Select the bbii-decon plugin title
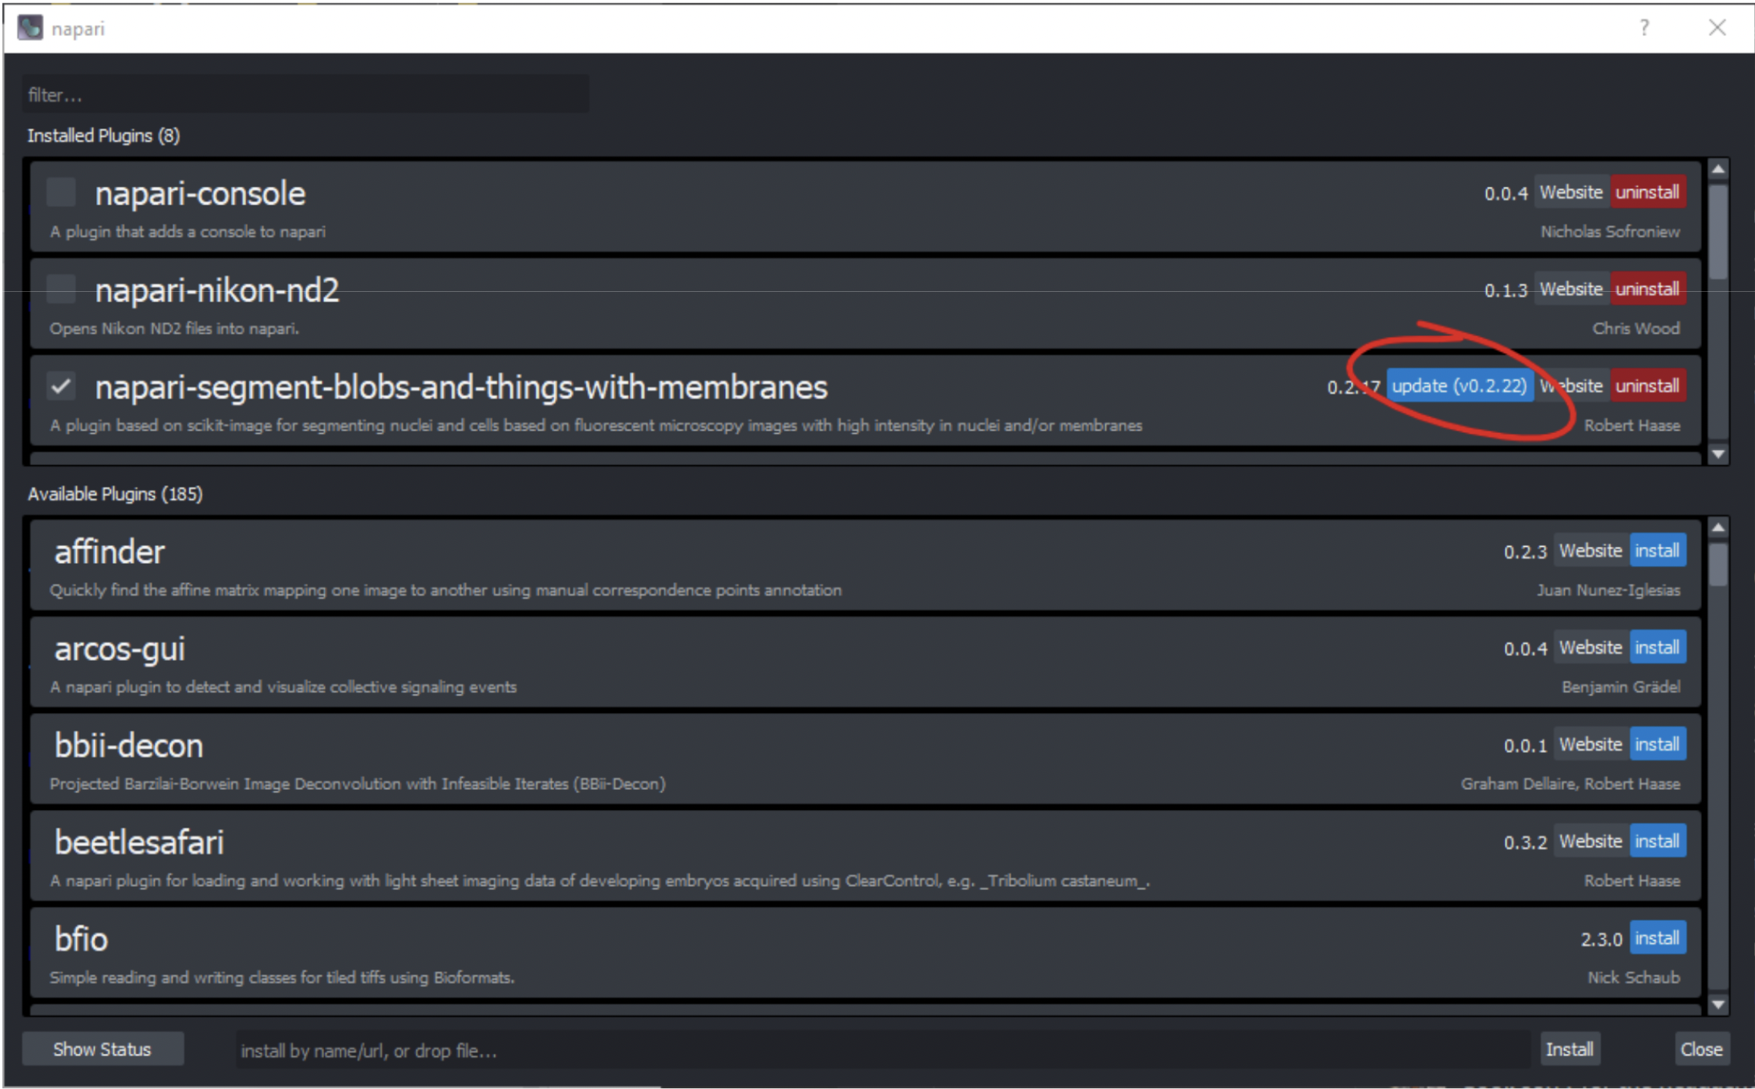Viewport: 1755px width, 1089px height. click(x=128, y=747)
